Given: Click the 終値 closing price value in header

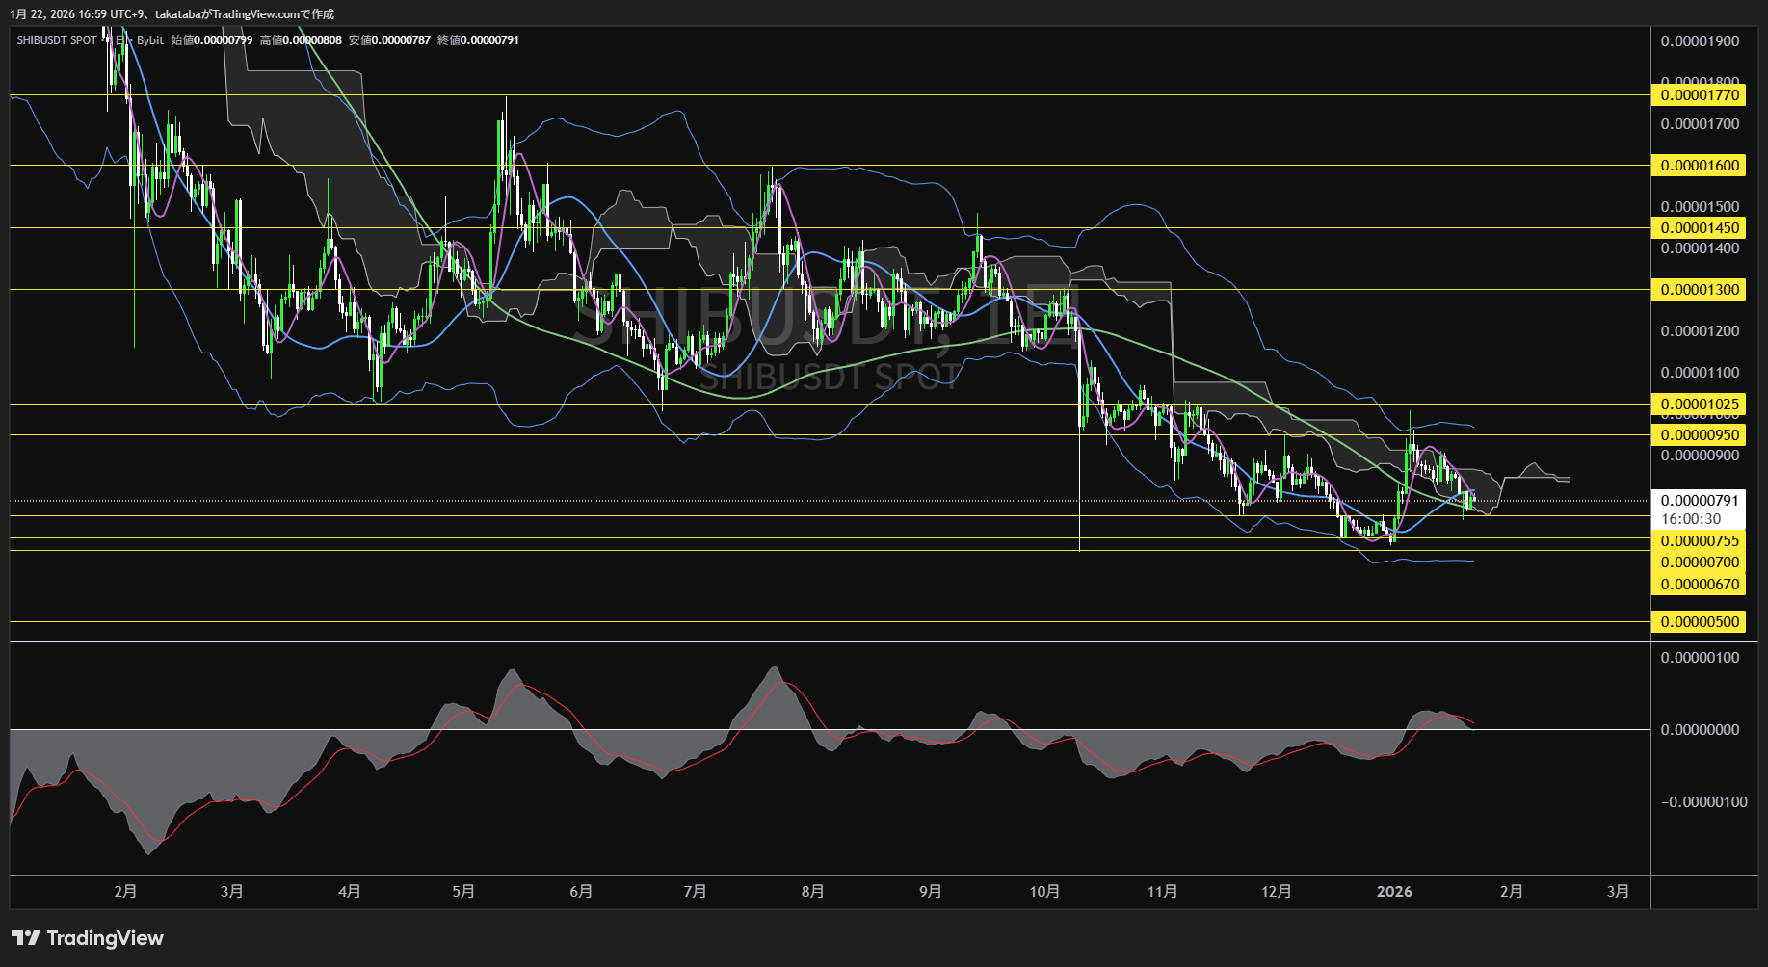Looking at the screenshot, I should [x=489, y=40].
